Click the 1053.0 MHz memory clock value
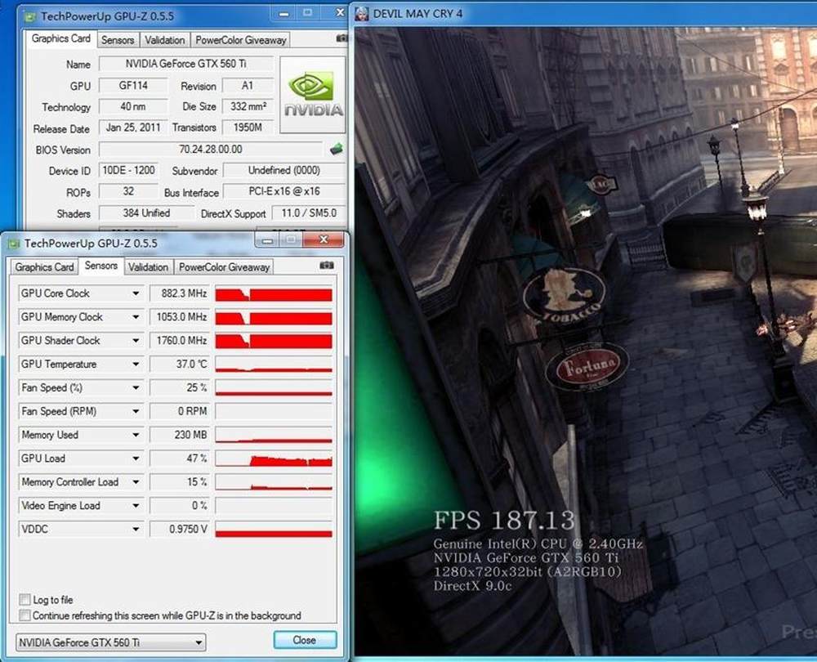Viewport: 817px width, 662px height. [180, 317]
